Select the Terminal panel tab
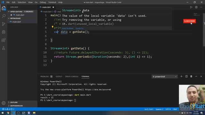205x115 pixels. click(x=85, y=77)
